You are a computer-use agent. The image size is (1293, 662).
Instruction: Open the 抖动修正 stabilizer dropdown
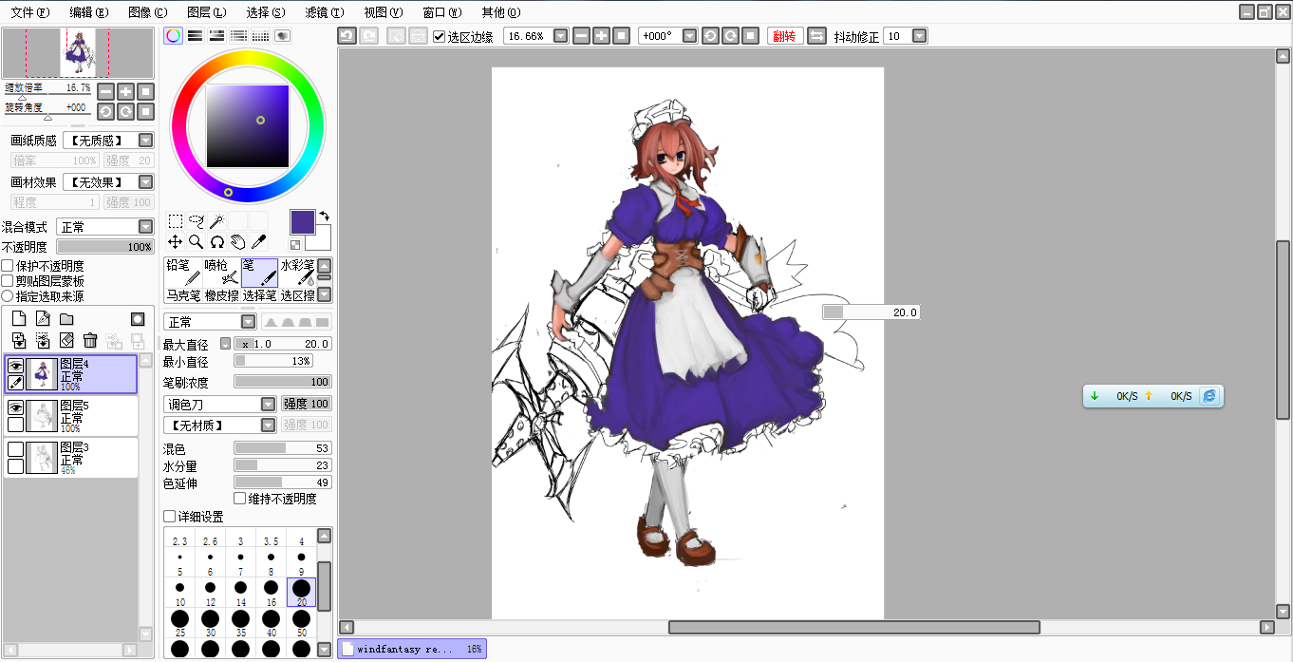(x=919, y=36)
